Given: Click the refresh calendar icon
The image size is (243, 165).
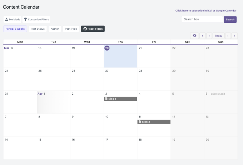Looking at the screenshot, I should click(x=194, y=36).
